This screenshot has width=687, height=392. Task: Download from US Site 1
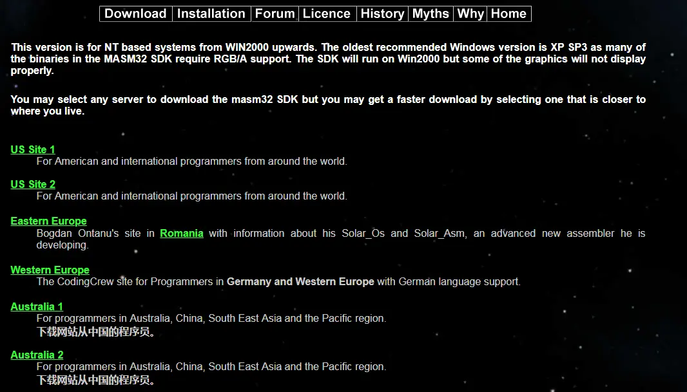pos(33,149)
